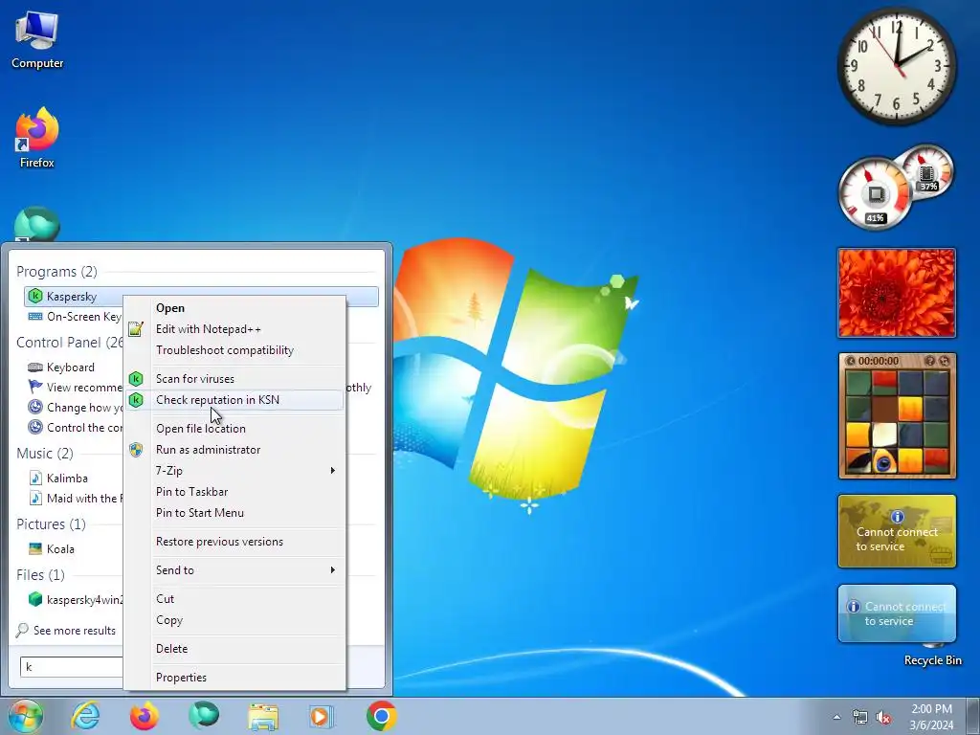Show hidden tray icons arrow
The width and height of the screenshot is (980, 735).
click(836, 718)
